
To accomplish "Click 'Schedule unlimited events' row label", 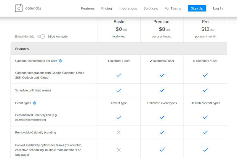I will [33, 90].
